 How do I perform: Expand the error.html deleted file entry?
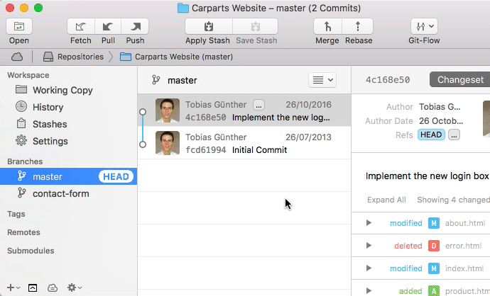[369, 246]
